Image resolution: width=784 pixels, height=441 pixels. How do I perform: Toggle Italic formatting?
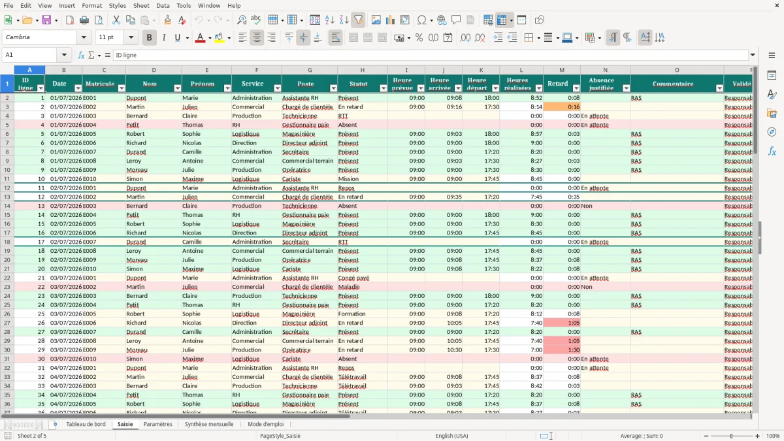click(163, 38)
